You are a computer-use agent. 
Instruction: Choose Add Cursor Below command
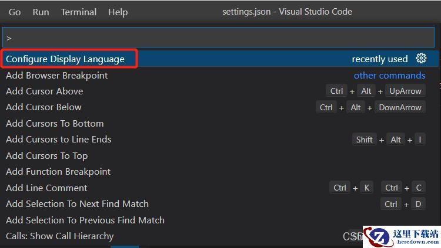tap(219, 107)
